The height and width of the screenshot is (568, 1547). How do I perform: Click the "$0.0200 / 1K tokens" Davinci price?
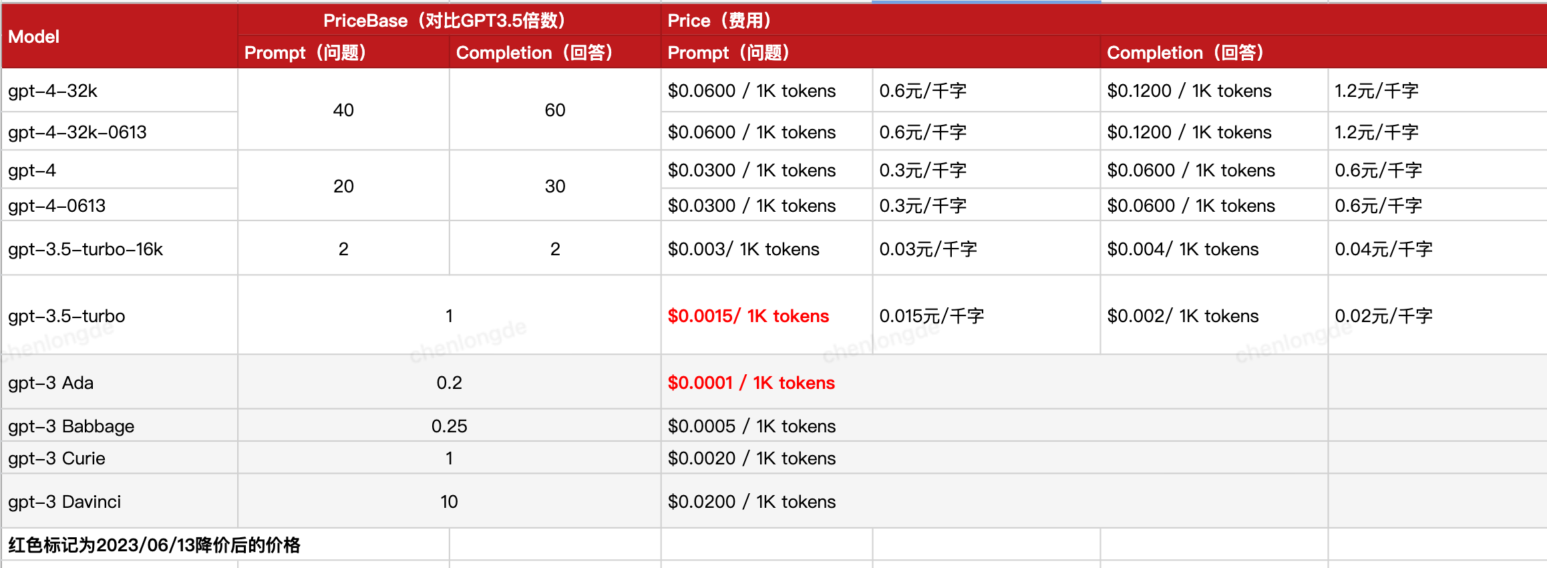(x=751, y=502)
